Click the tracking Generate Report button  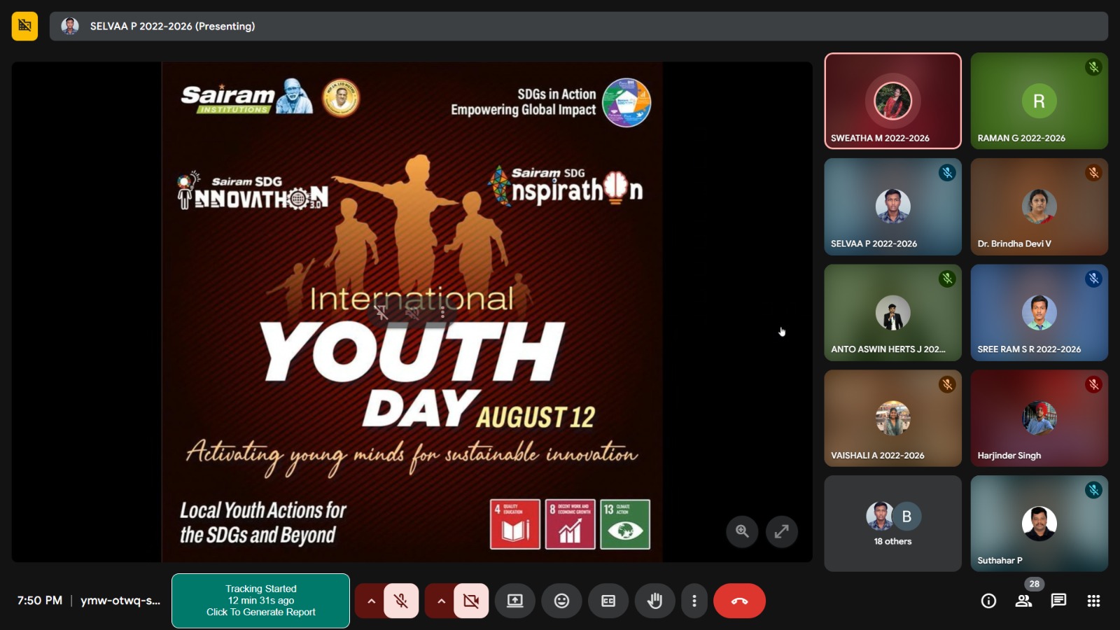click(x=260, y=601)
